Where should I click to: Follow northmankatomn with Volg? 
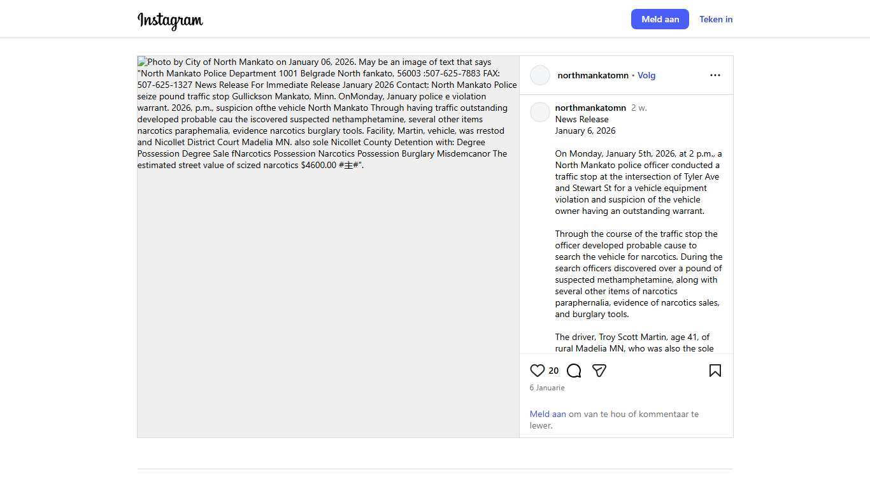tap(646, 75)
